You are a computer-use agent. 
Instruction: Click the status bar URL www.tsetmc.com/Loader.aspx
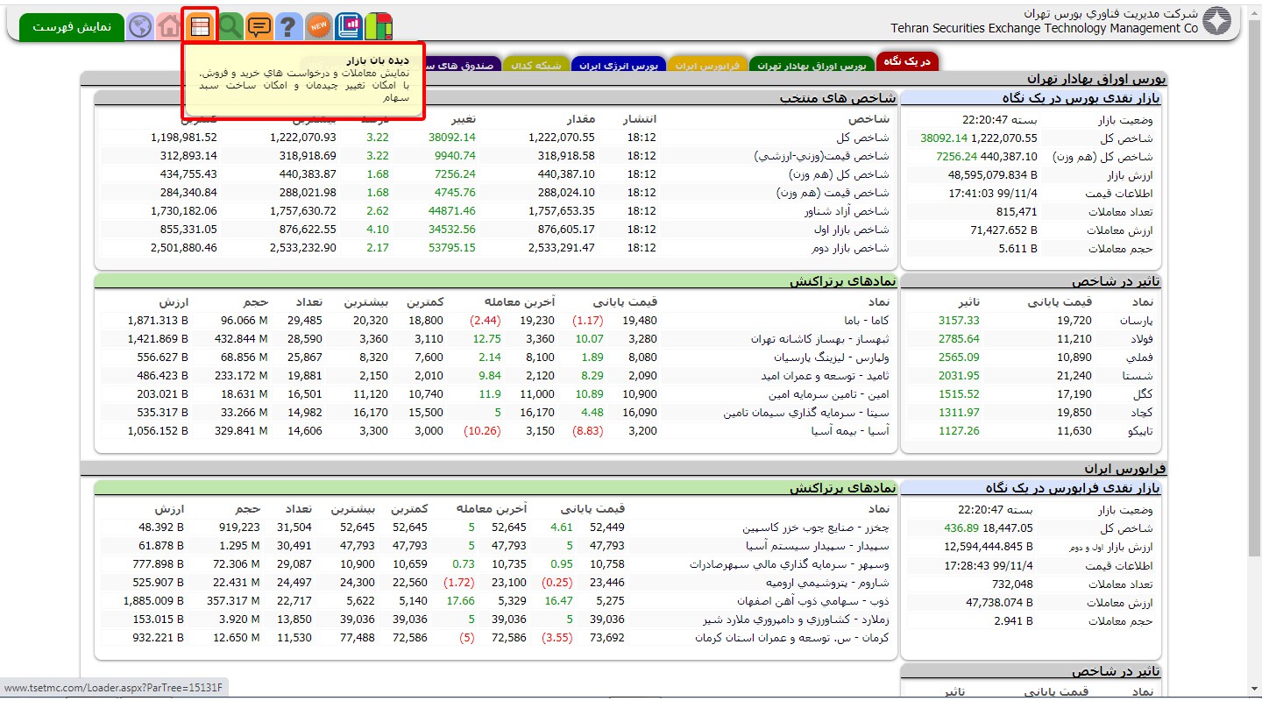coord(115,688)
